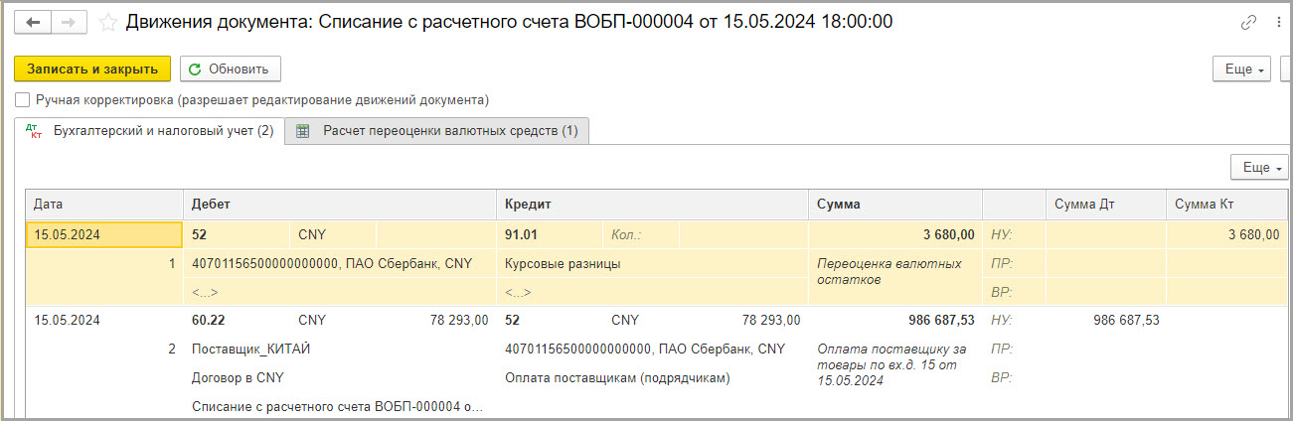Click the Дт/Кт icon on accounting tab
Screen dimensions: 1293x421
click(x=33, y=131)
